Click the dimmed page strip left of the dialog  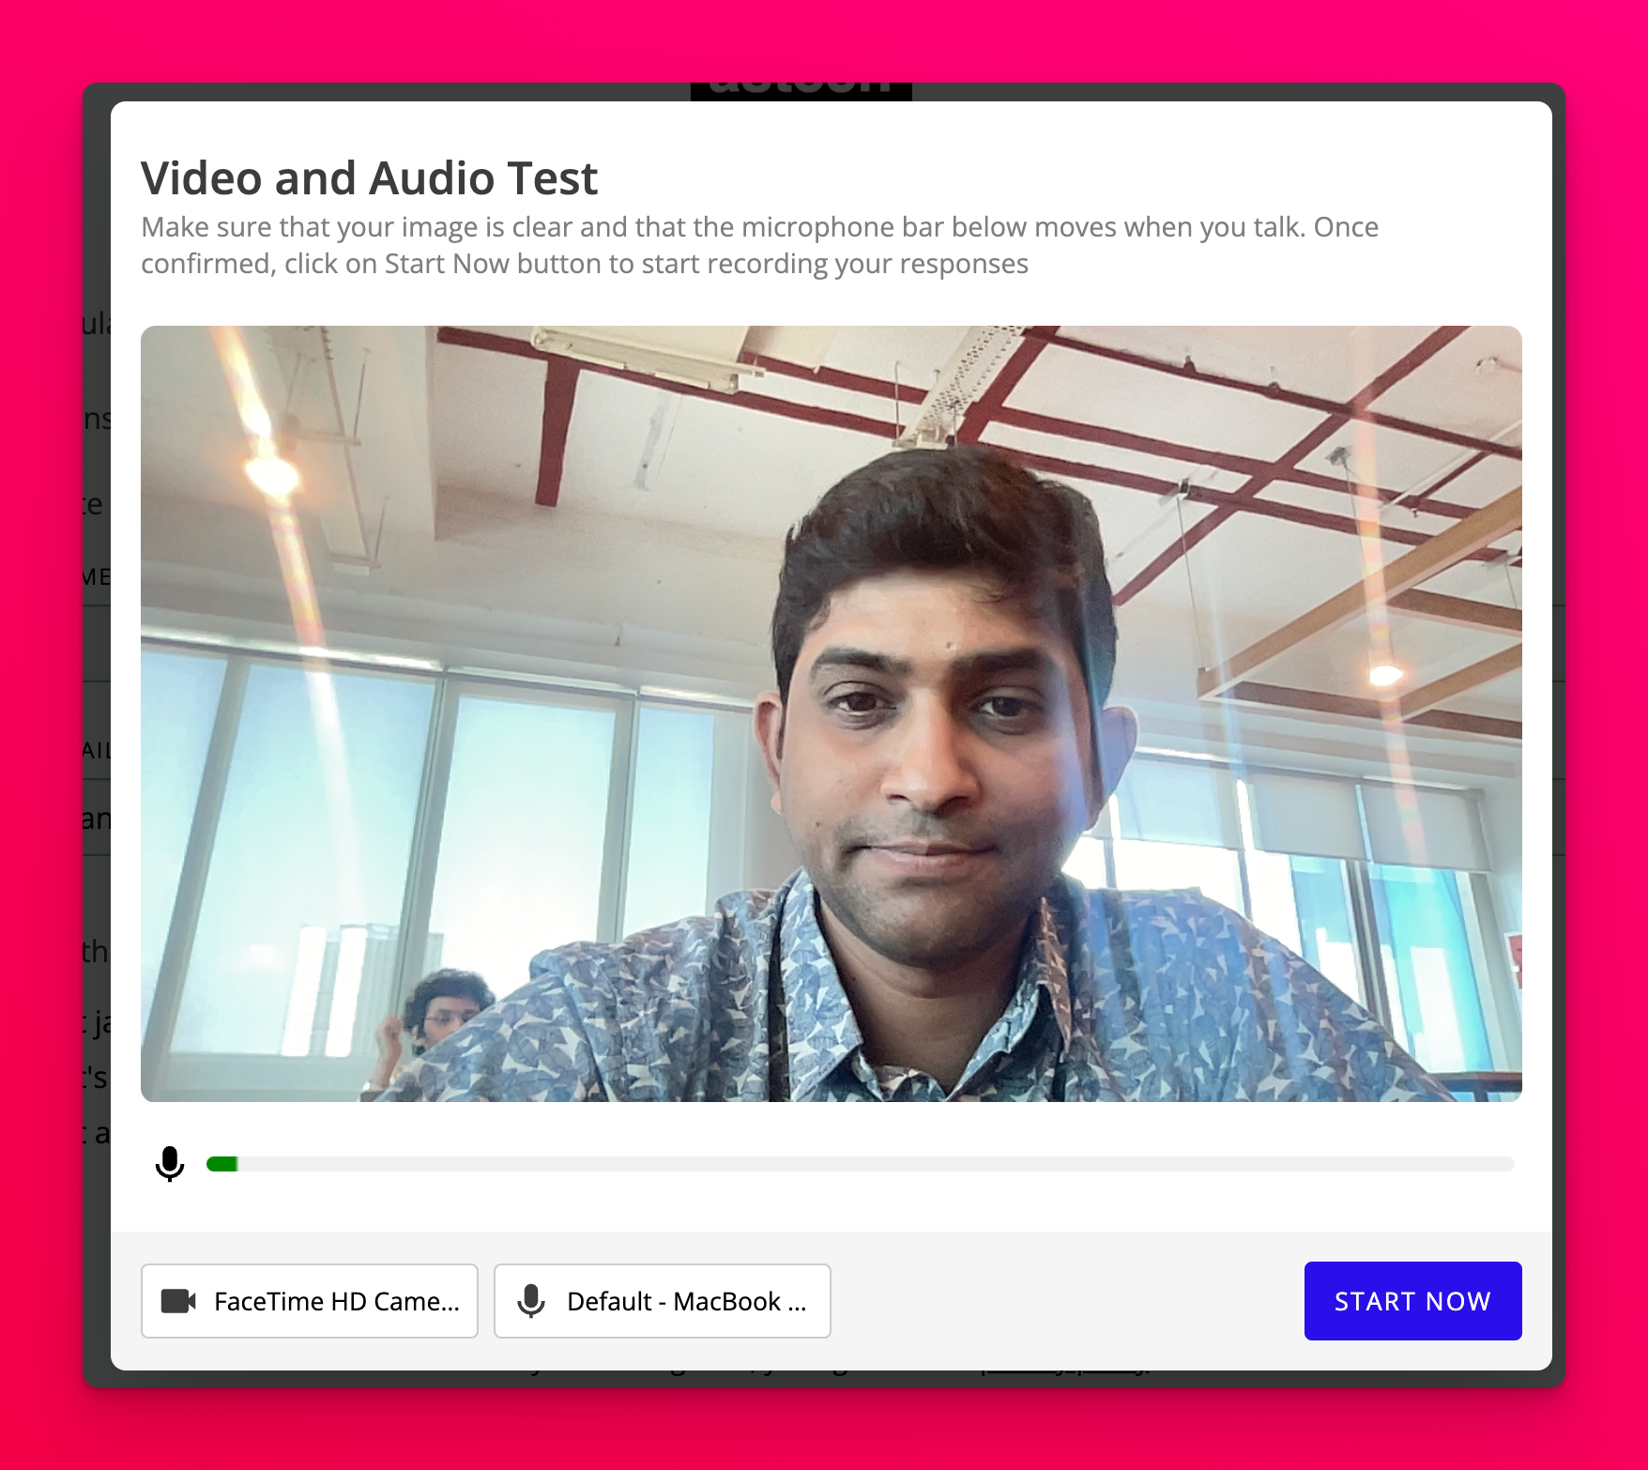pos(97,657)
